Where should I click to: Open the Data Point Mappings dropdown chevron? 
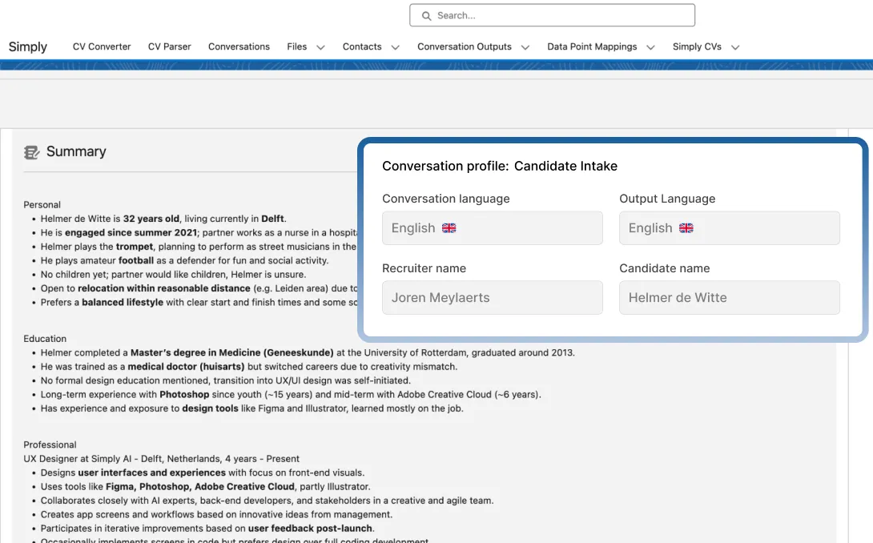(650, 47)
